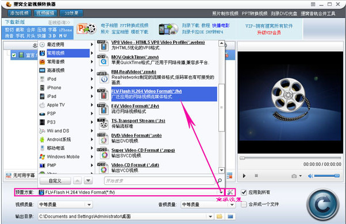Enable 合并成一个文件 checkbox

point(244,204)
